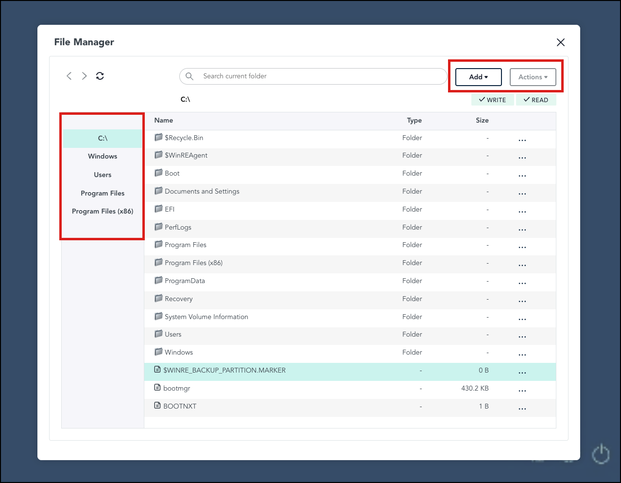Open the Users folder from the list
This screenshot has width=621, height=483.
172,334
